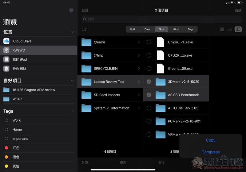
Task: Tap the 複製 duplicate button
Action: (123, 163)
